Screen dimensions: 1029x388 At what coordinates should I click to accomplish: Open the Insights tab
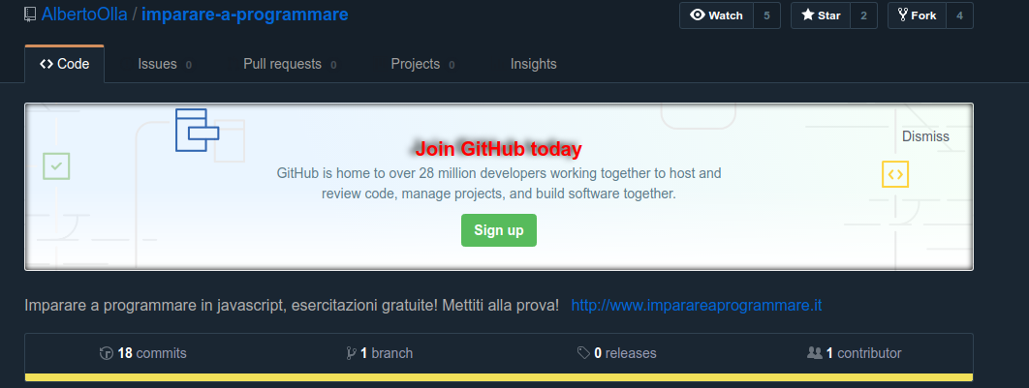pyautogui.click(x=534, y=64)
